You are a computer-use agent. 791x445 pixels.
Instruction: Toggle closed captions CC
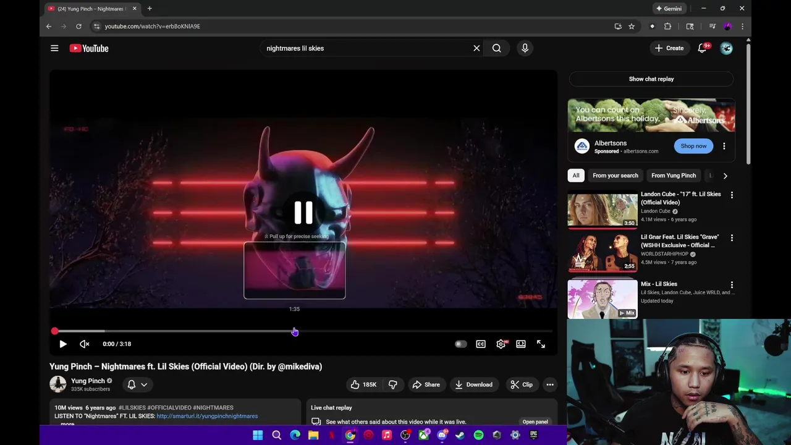click(481, 344)
